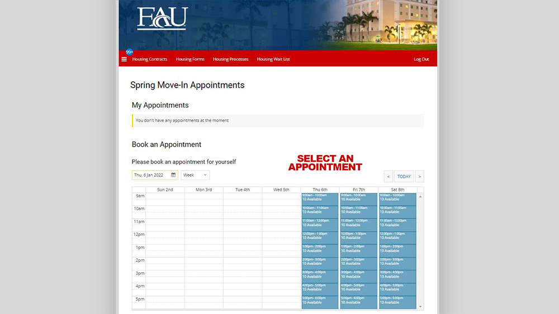Select Thursday 5:00pm-6:00pm appointment slot
The width and height of the screenshot is (559, 314).
320,302
